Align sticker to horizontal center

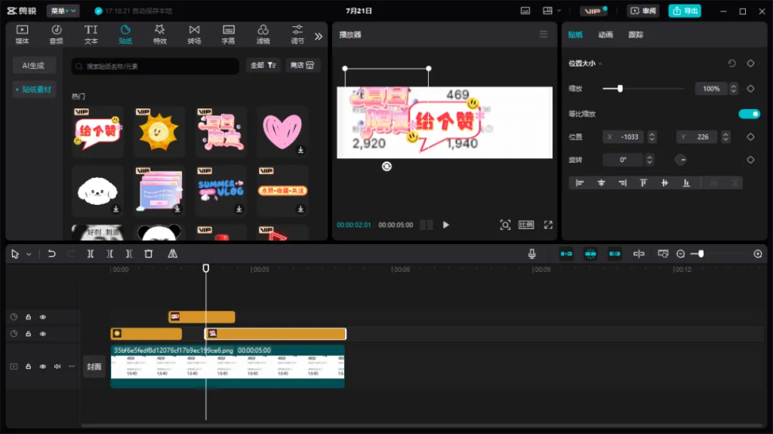[601, 183]
